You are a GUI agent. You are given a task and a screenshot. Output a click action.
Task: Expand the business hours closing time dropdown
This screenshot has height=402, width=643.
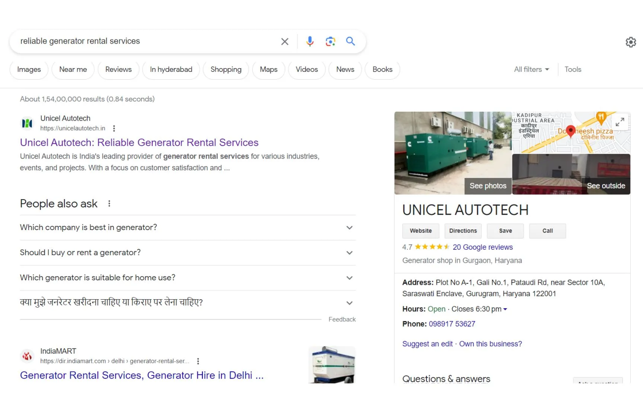point(505,309)
